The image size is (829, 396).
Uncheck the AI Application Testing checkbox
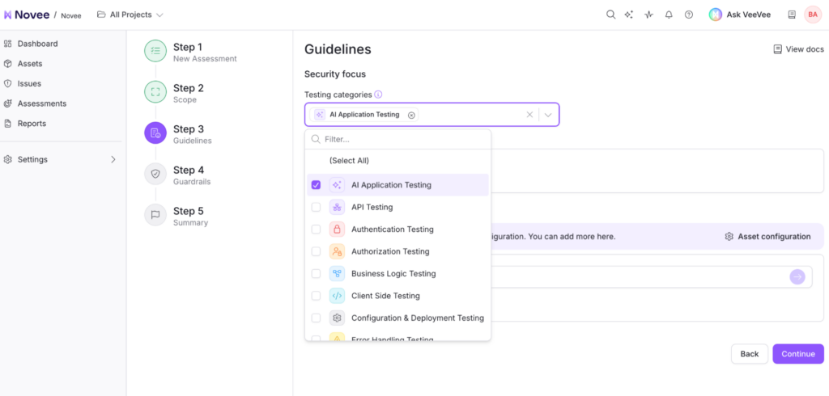click(316, 185)
